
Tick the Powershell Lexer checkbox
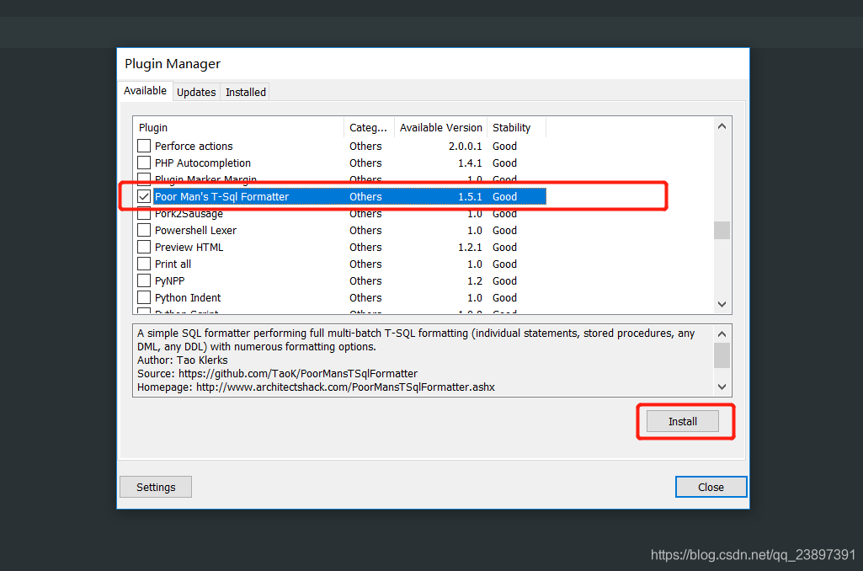(144, 230)
